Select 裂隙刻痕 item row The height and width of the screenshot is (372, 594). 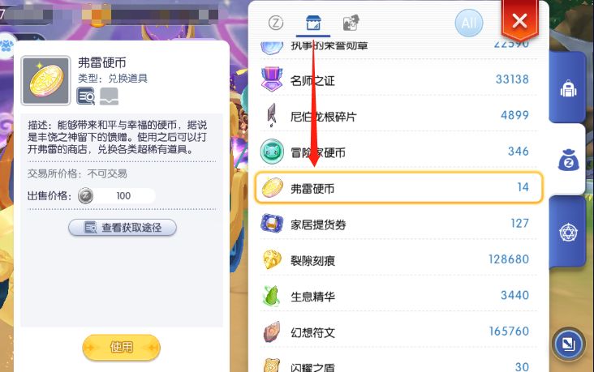point(398,259)
